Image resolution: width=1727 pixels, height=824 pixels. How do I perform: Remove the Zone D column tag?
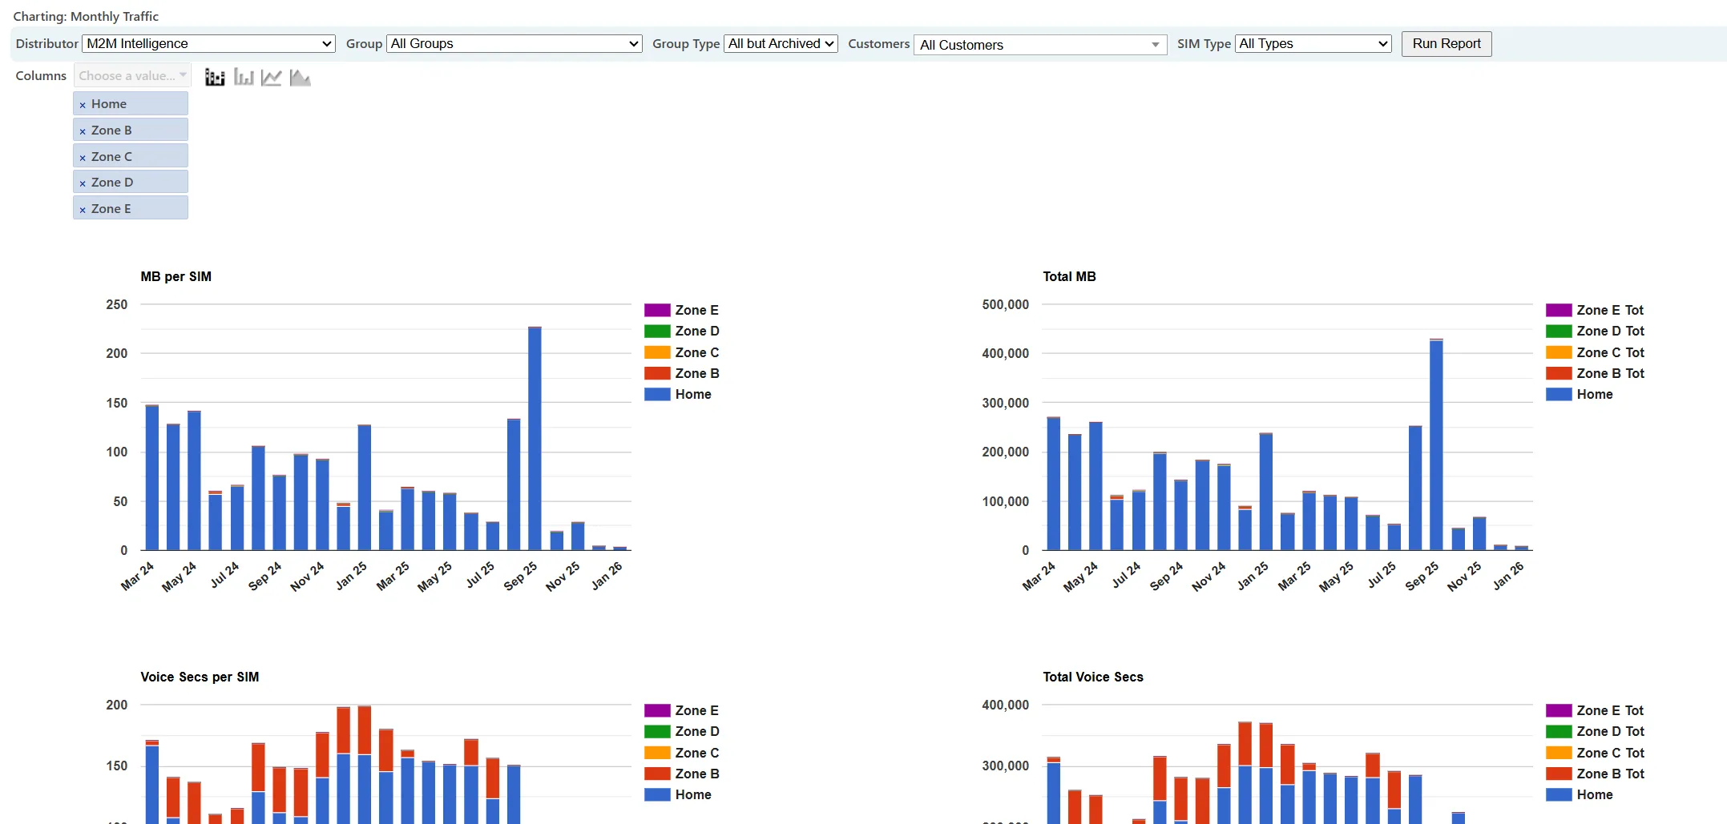point(83,183)
